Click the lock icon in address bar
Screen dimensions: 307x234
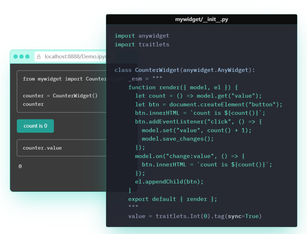(39, 57)
